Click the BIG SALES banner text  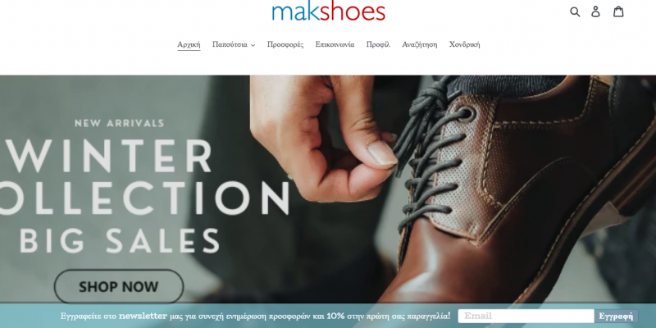(x=120, y=240)
